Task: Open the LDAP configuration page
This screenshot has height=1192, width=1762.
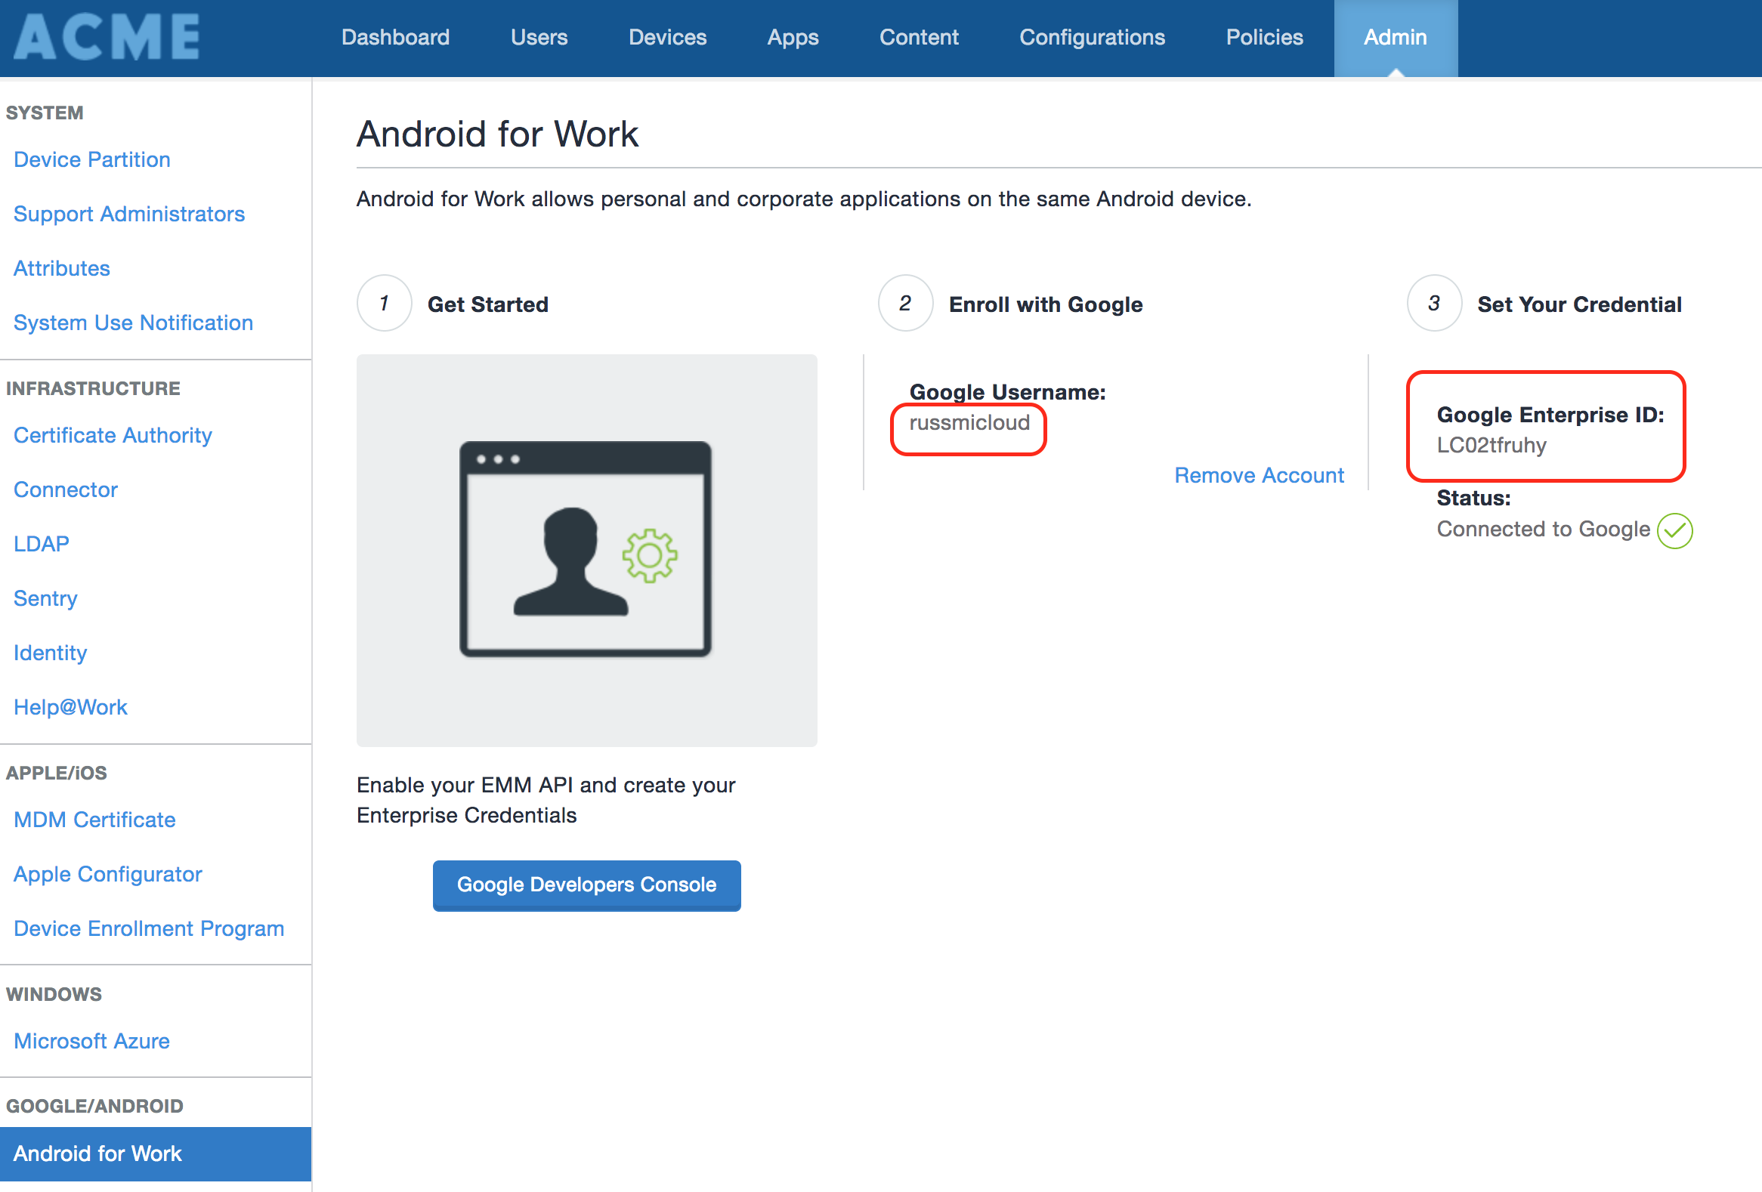Action: tap(41, 543)
